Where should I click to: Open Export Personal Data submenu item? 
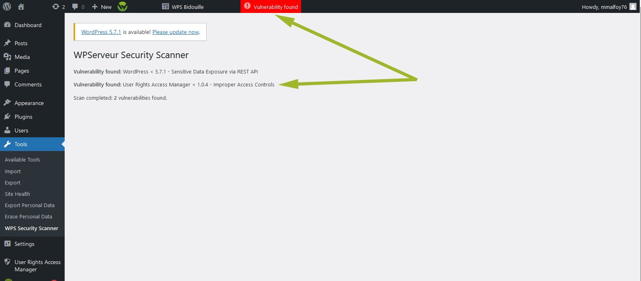point(30,205)
